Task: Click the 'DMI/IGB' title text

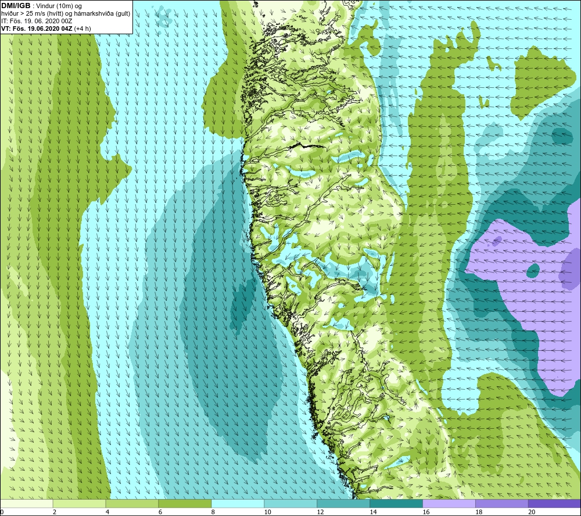Action: click(16, 6)
